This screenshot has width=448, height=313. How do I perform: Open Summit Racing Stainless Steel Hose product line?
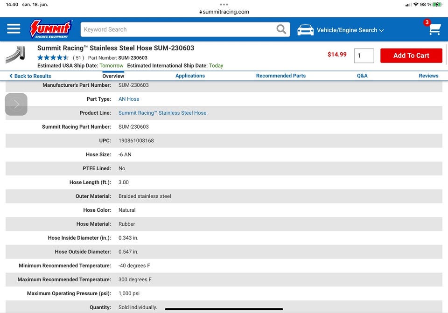(162, 113)
